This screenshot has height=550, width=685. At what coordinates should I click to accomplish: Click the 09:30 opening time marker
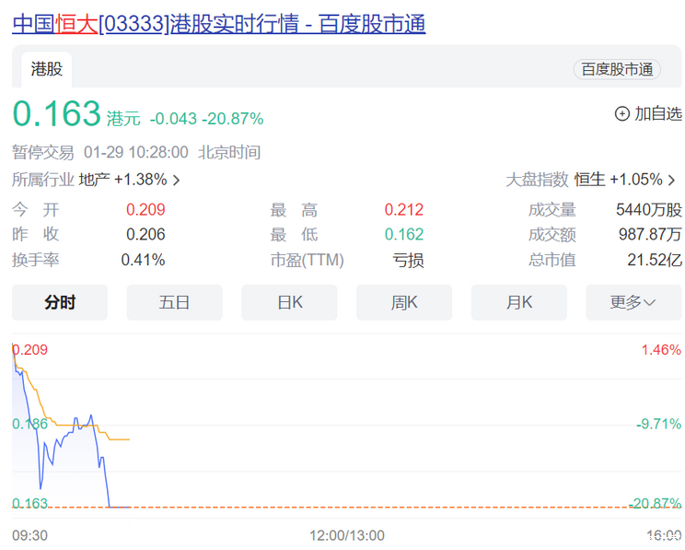click(29, 535)
